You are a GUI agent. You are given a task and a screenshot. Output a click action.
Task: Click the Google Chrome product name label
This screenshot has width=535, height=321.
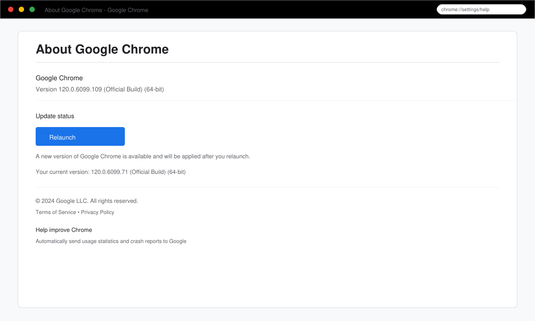point(59,78)
